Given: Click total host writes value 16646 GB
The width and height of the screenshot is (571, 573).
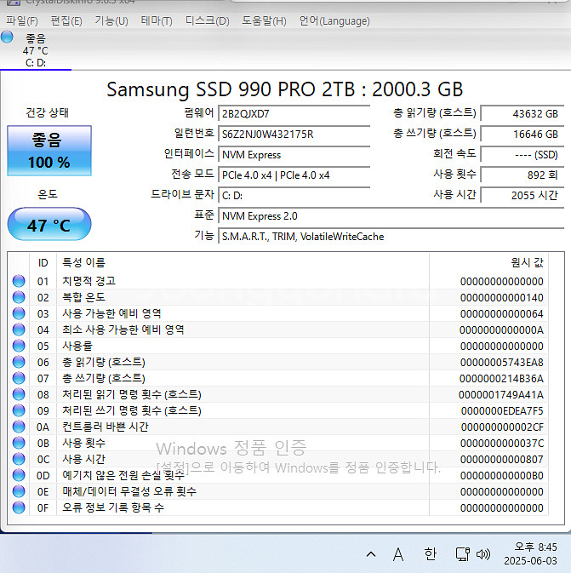Looking at the screenshot, I should click(522, 135).
